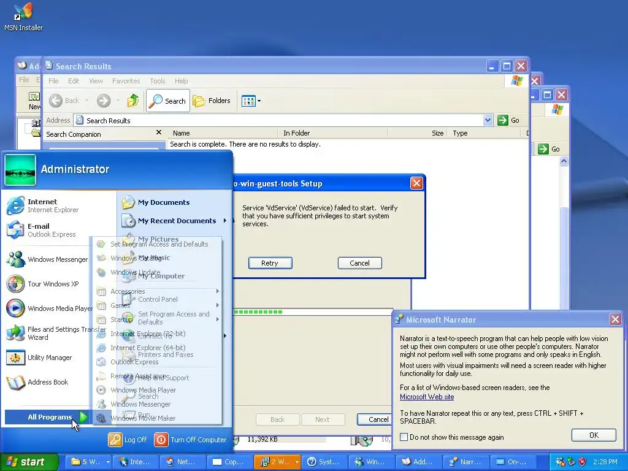Click Cancel in VdService error dialog
Viewport: 628px width, 471px height.
coord(359,263)
